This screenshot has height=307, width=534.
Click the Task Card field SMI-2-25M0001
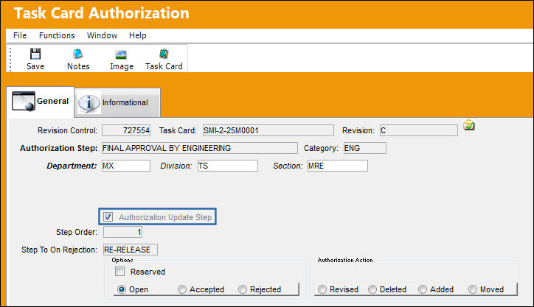[x=268, y=130]
